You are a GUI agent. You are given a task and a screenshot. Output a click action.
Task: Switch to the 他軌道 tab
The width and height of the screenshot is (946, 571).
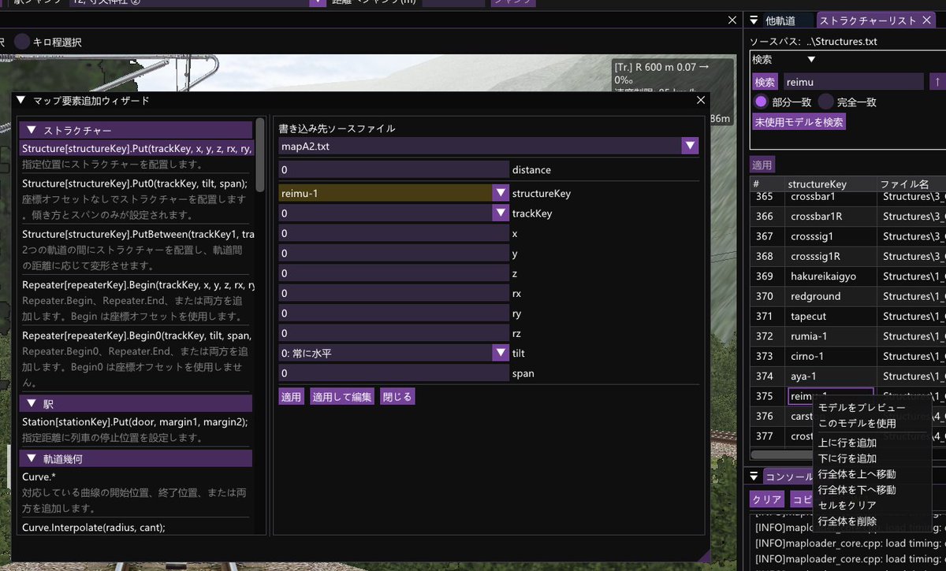pyautogui.click(x=780, y=20)
